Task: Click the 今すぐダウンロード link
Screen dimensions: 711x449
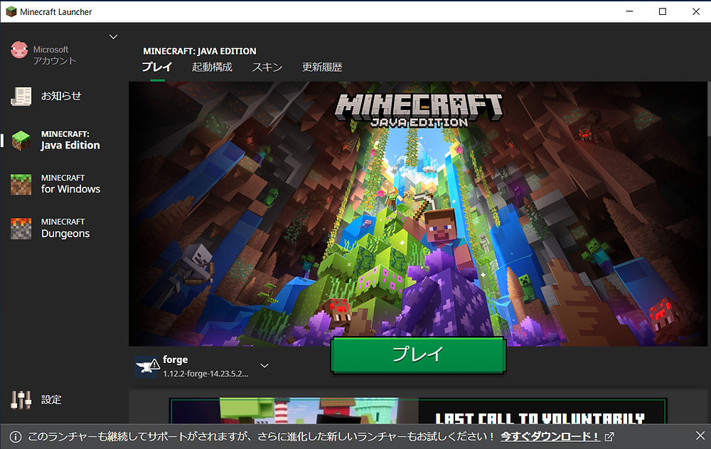Action: click(550, 436)
